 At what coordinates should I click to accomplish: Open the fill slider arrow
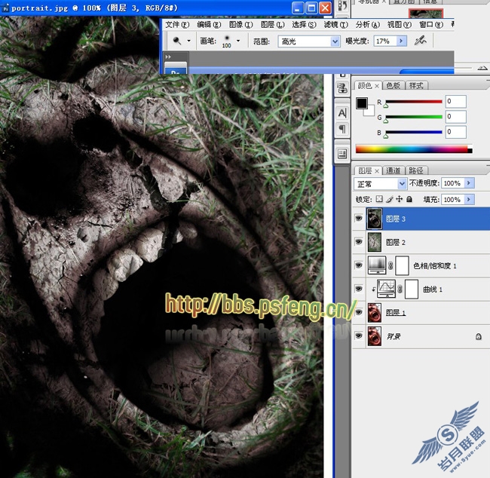469,200
